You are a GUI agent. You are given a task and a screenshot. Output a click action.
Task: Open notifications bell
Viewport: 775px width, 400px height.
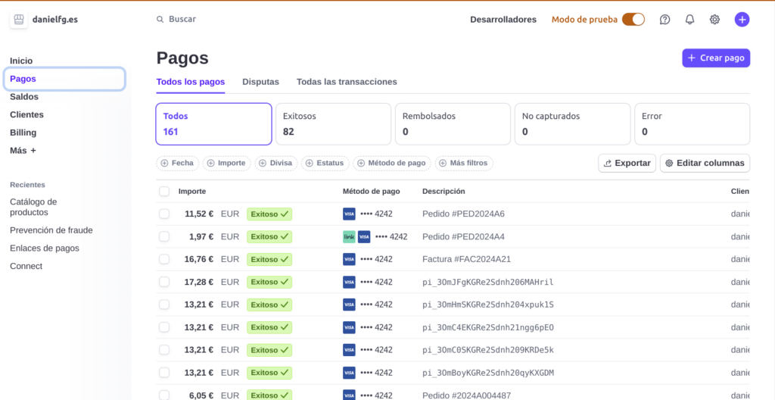[689, 20]
